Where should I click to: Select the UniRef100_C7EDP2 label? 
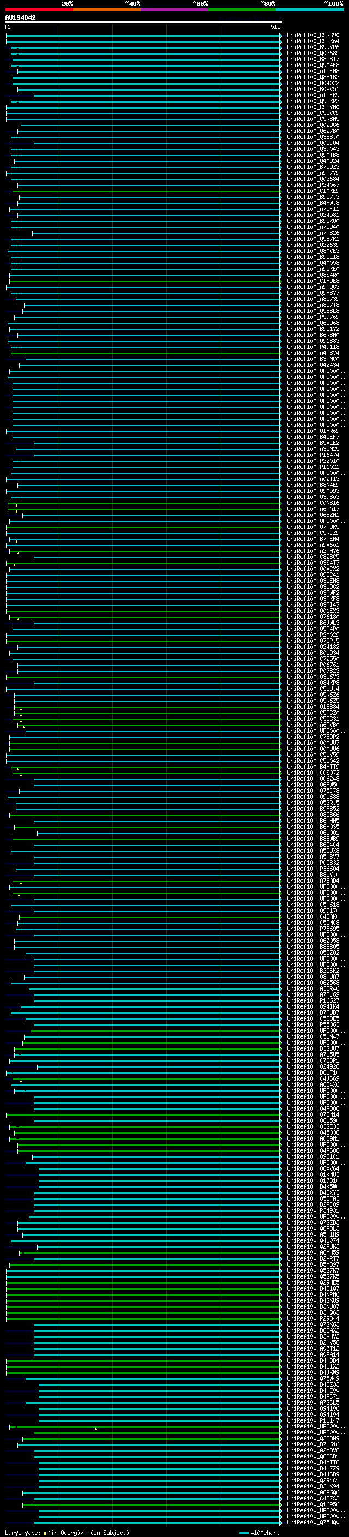(313, 737)
